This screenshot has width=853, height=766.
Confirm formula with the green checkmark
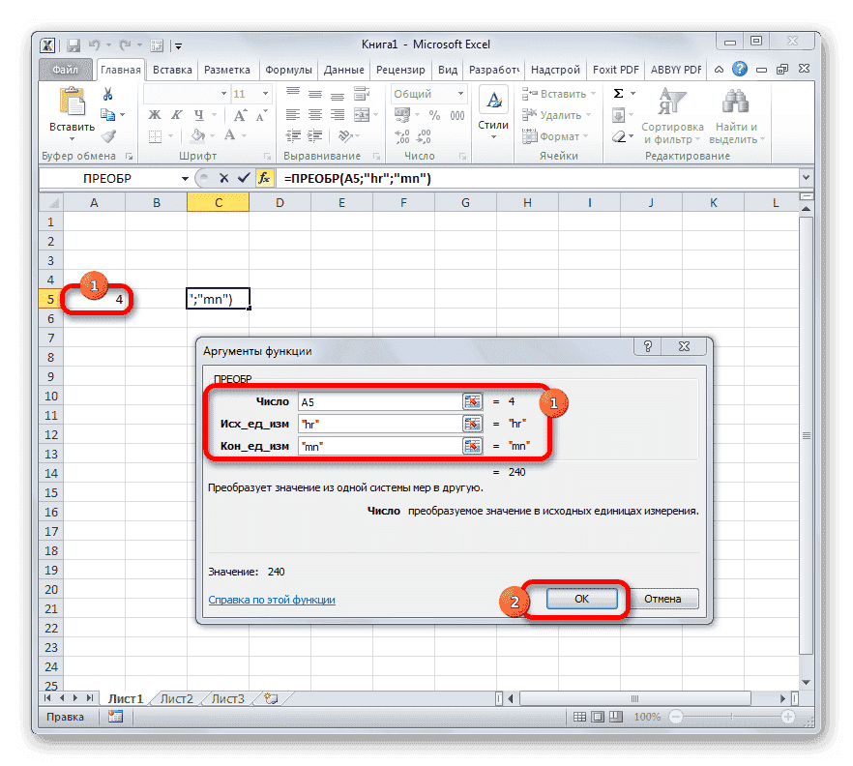tap(243, 178)
